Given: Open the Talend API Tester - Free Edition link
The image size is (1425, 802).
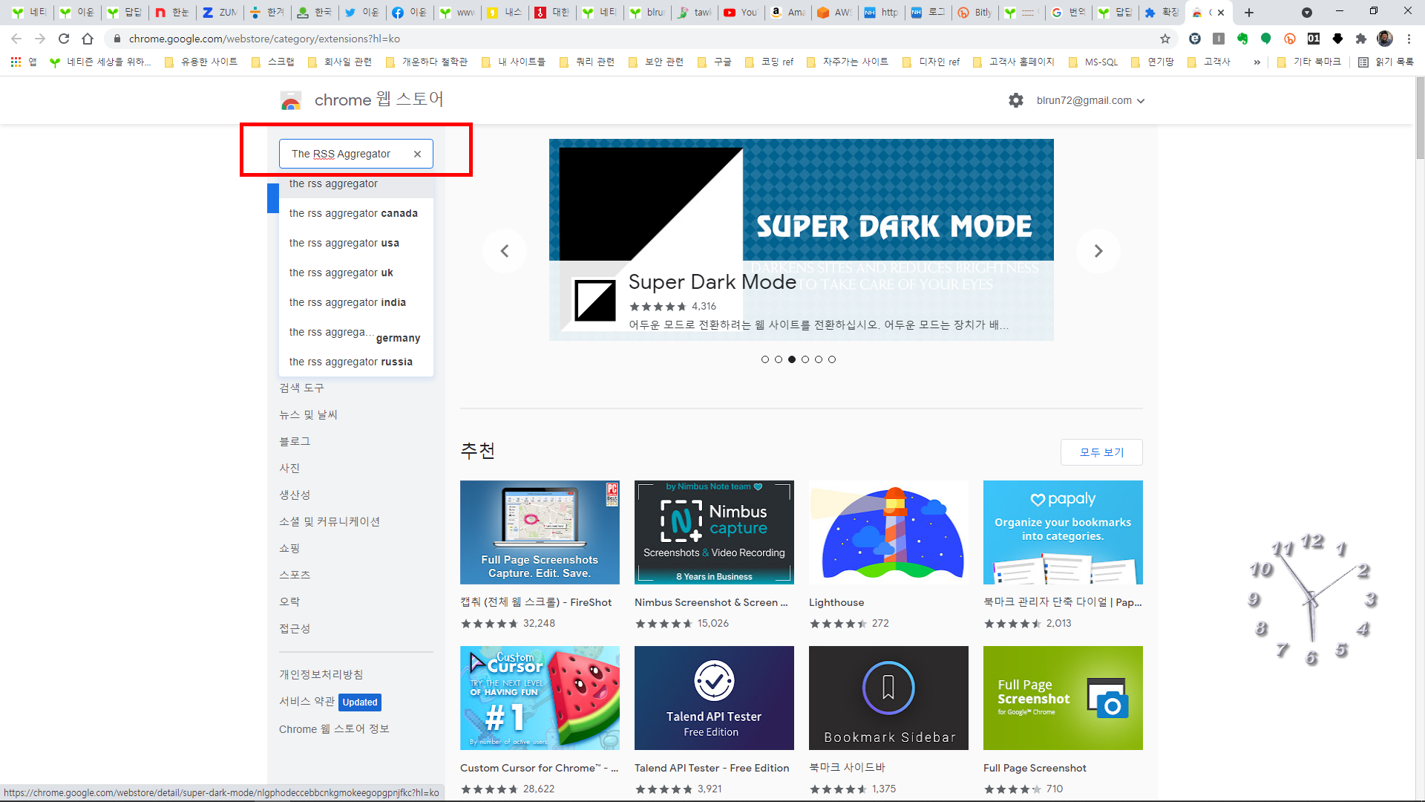Looking at the screenshot, I should 712,768.
